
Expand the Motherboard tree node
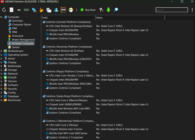(x=1, y=51)
